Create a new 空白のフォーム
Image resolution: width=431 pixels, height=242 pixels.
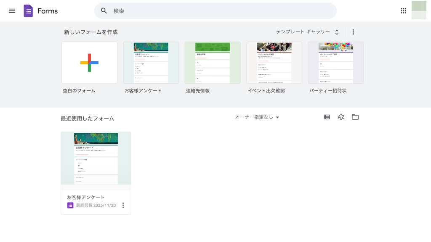tap(89, 63)
